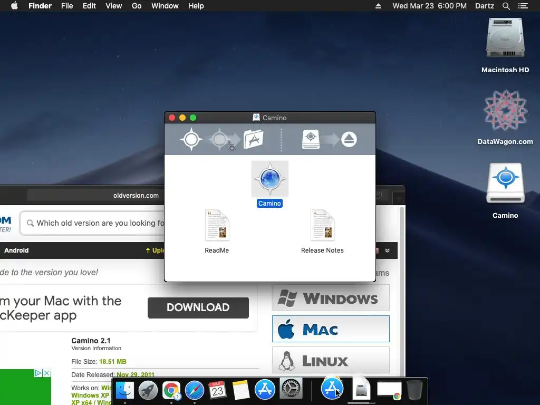Image resolution: width=540 pixels, height=405 pixels.
Task: Open the mounted disk image item in the Dock
Action: click(361, 388)
